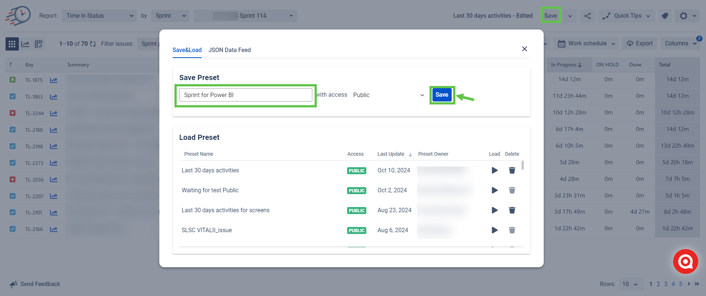The image size is (706, 296).
Task: Click the issue type icon for TL-1863
Action: pos(13,97)
